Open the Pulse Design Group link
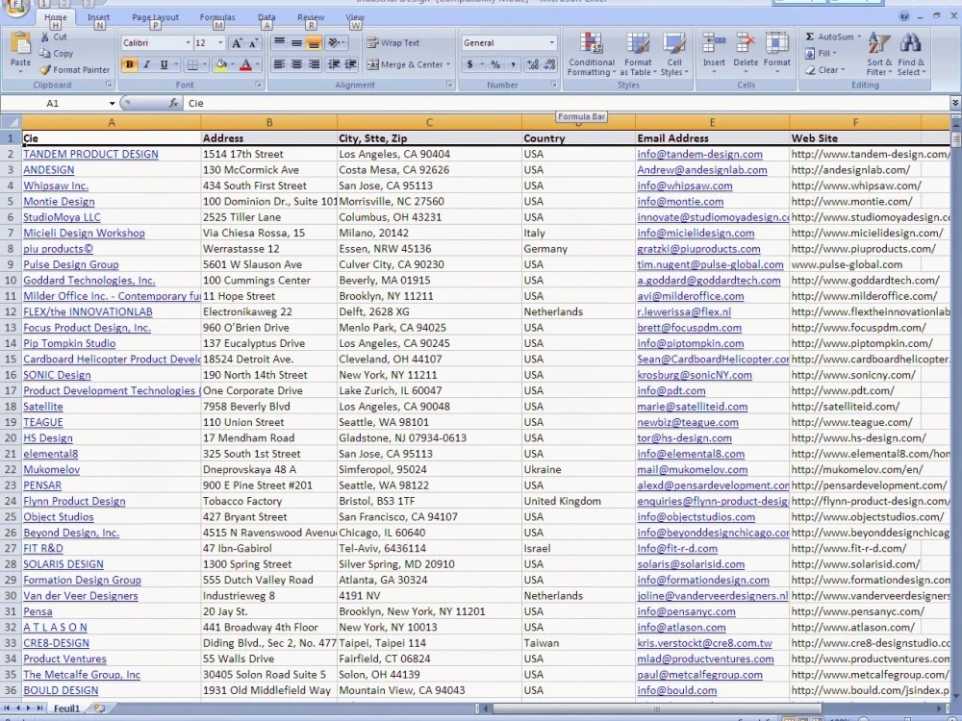Viewport: 962px width, 721px height. (71, 264)
